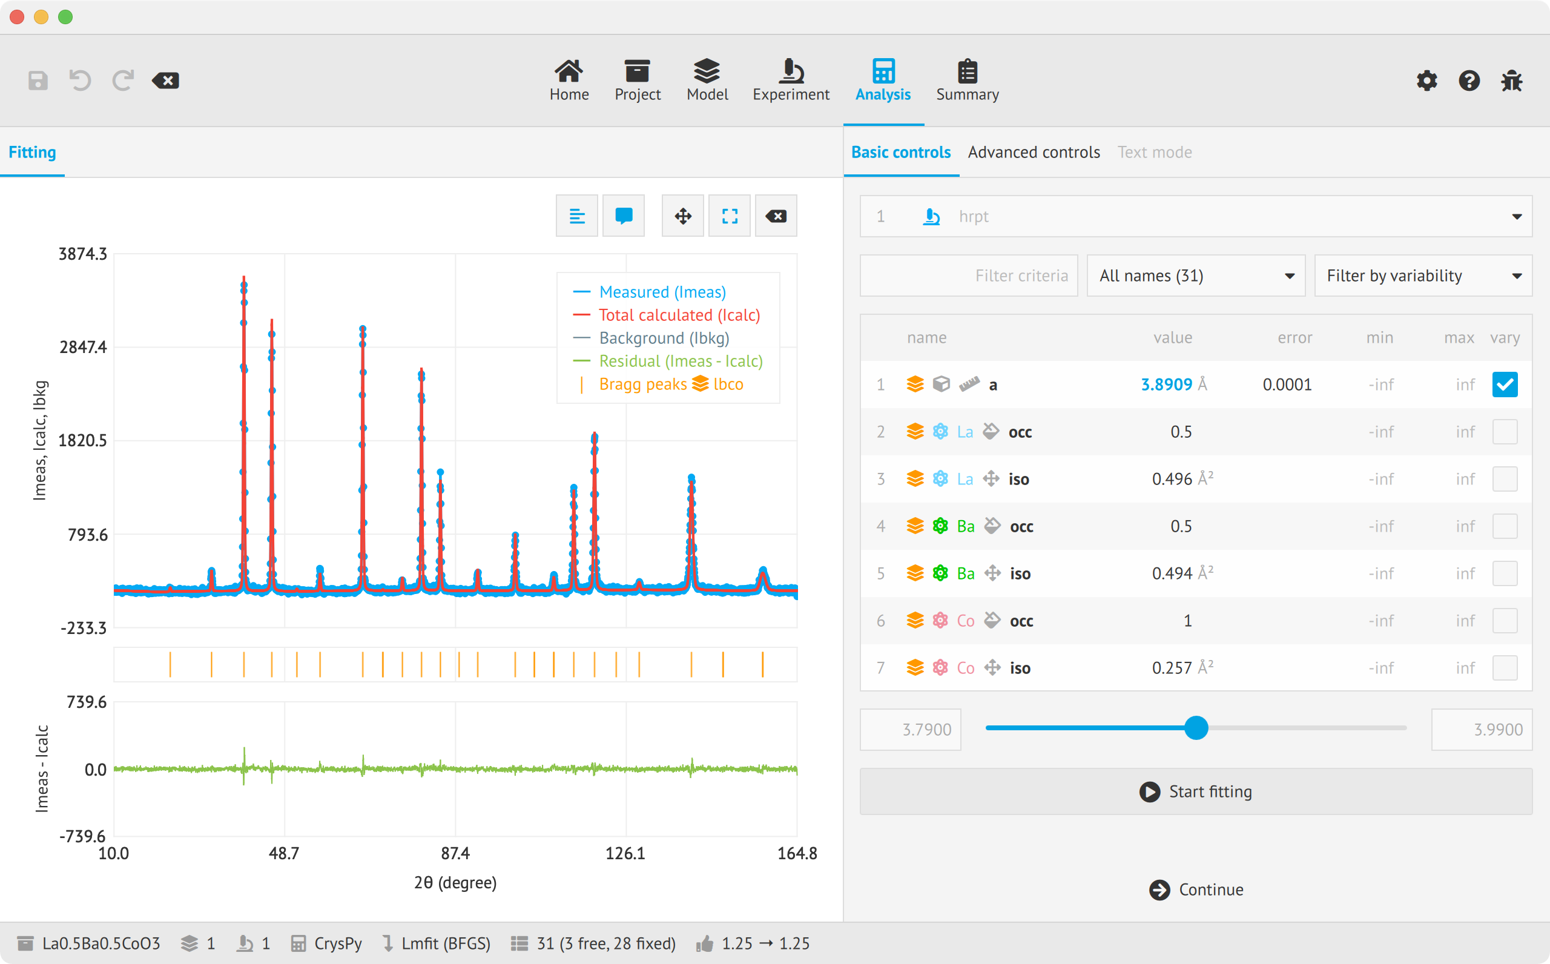This screenshot has width=1550, height=964.
Task: Open the Summary tab
Action: [967, 81]
